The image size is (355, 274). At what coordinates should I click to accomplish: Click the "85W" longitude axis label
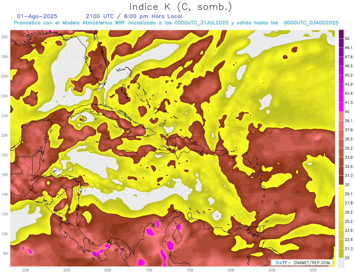67,270
